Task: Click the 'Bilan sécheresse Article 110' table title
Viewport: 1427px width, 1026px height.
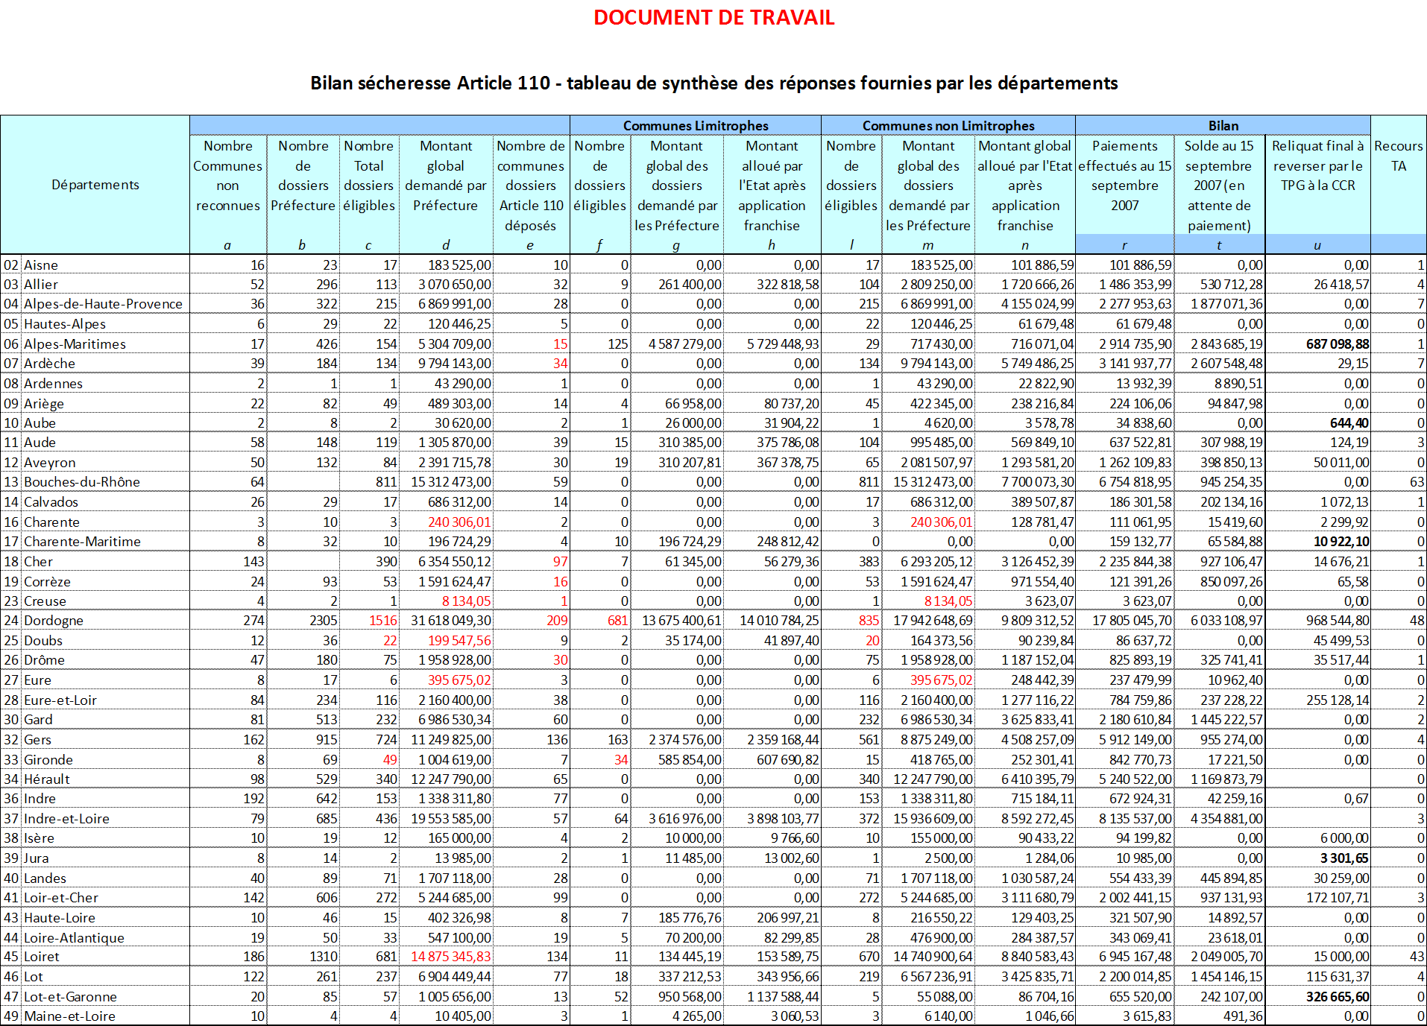Action: (713, 83)
